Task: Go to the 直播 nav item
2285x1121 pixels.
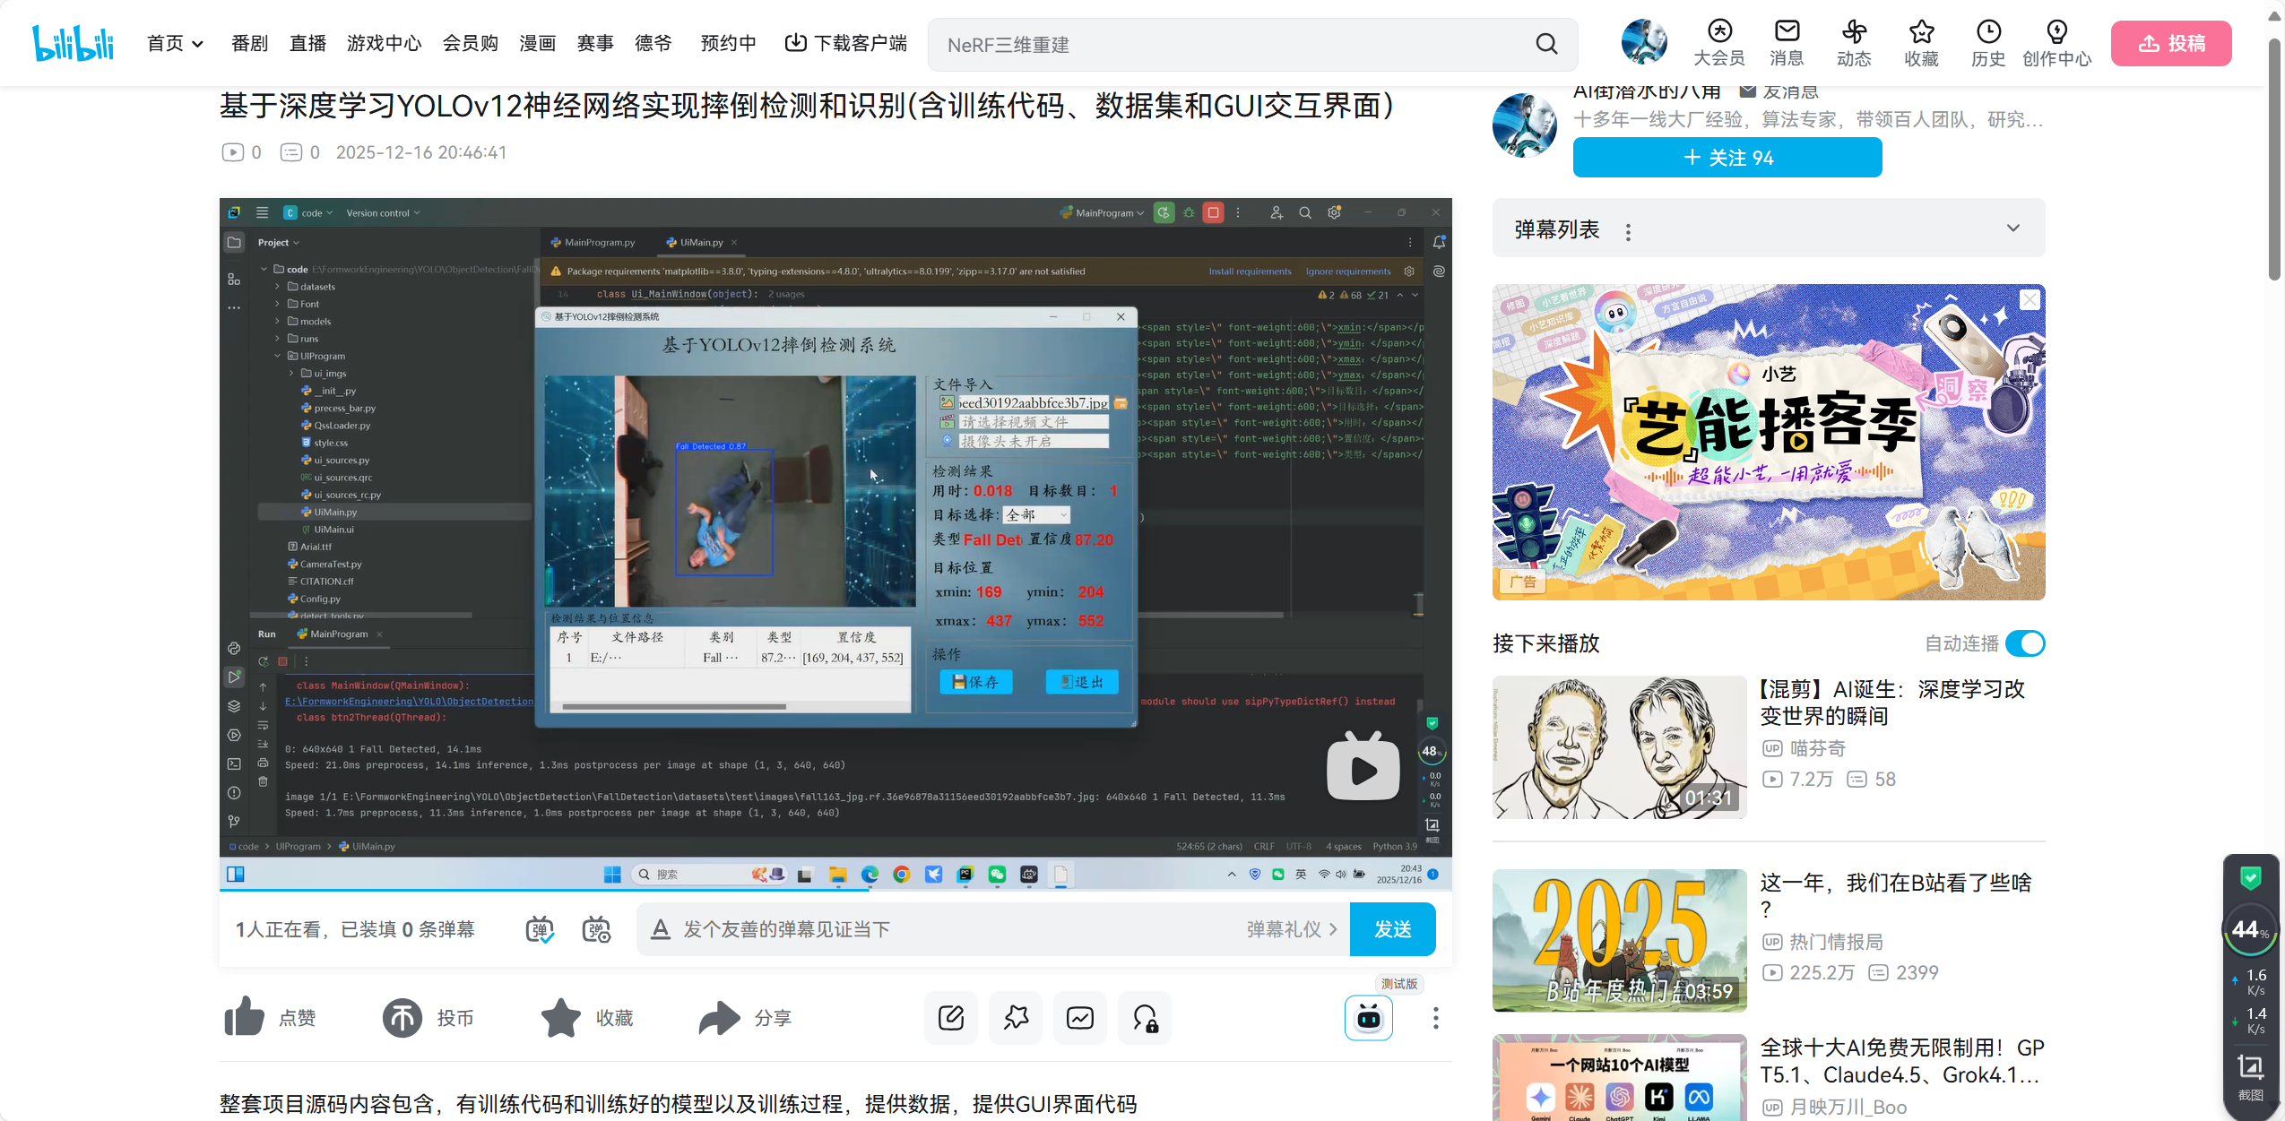Action: [x=307, y=43]
